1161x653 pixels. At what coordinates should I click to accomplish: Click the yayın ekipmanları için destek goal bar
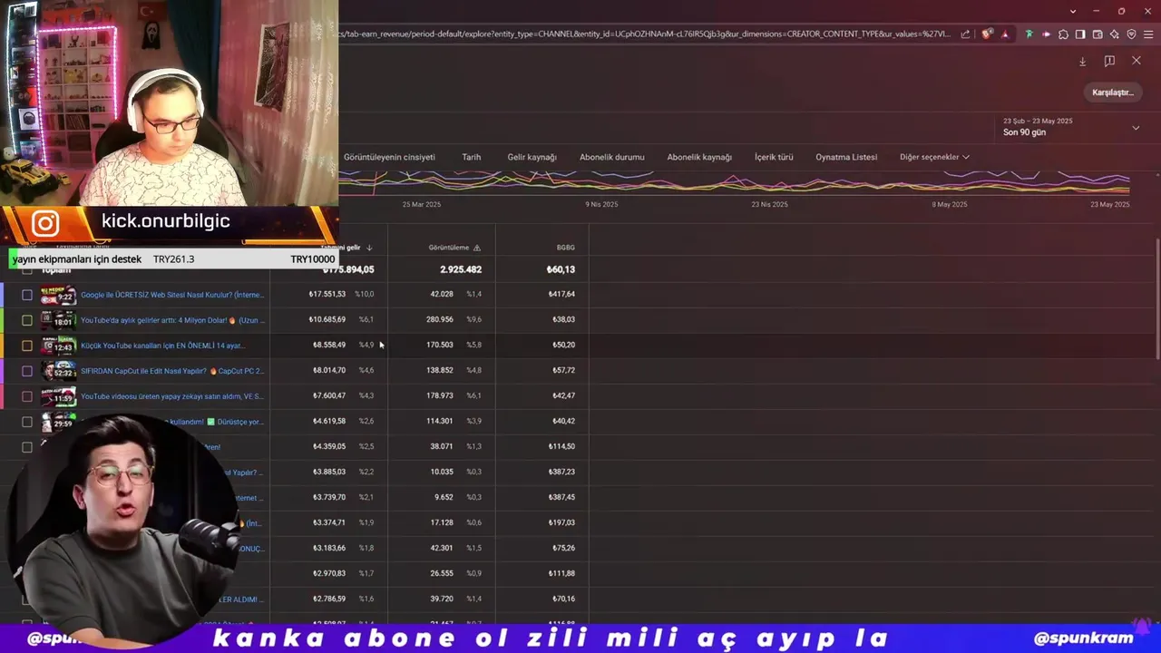tap(173, 259)
